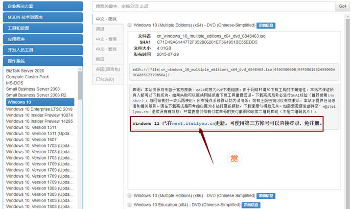This screenshot has height=209, width=351.
Task: Select Windows 10 Insider Preview 14295
Action: pos(39,121)
